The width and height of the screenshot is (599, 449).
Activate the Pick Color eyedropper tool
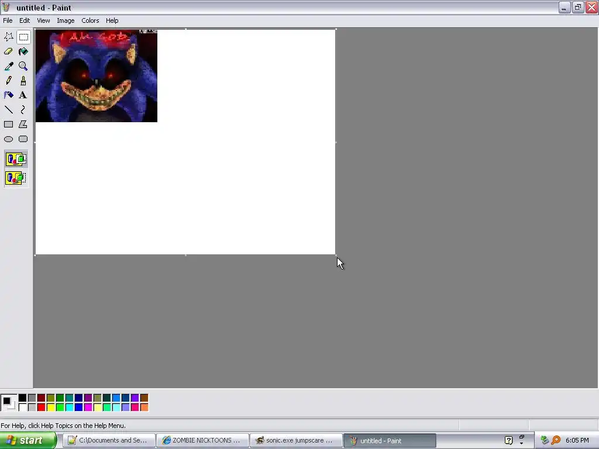click(x=8, y=66)
